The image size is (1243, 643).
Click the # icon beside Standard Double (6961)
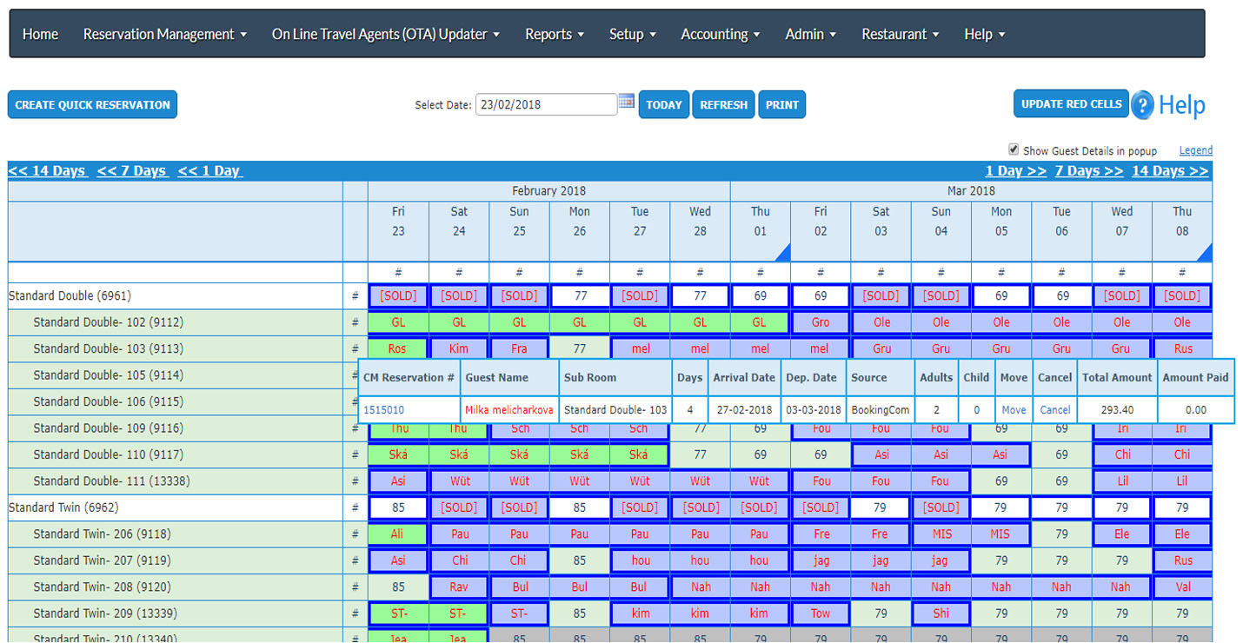(x=355, y=296)
